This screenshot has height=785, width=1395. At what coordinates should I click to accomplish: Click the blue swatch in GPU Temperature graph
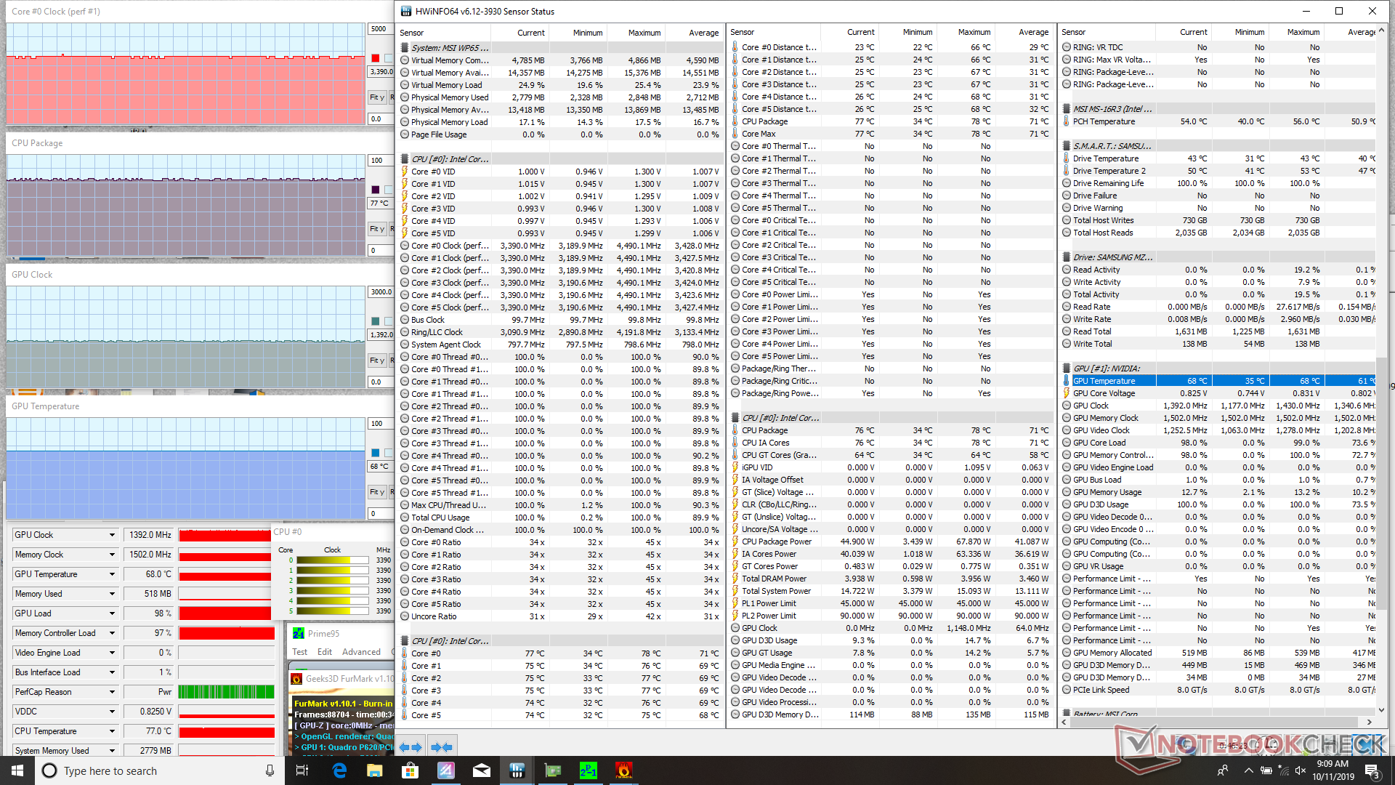376,453
